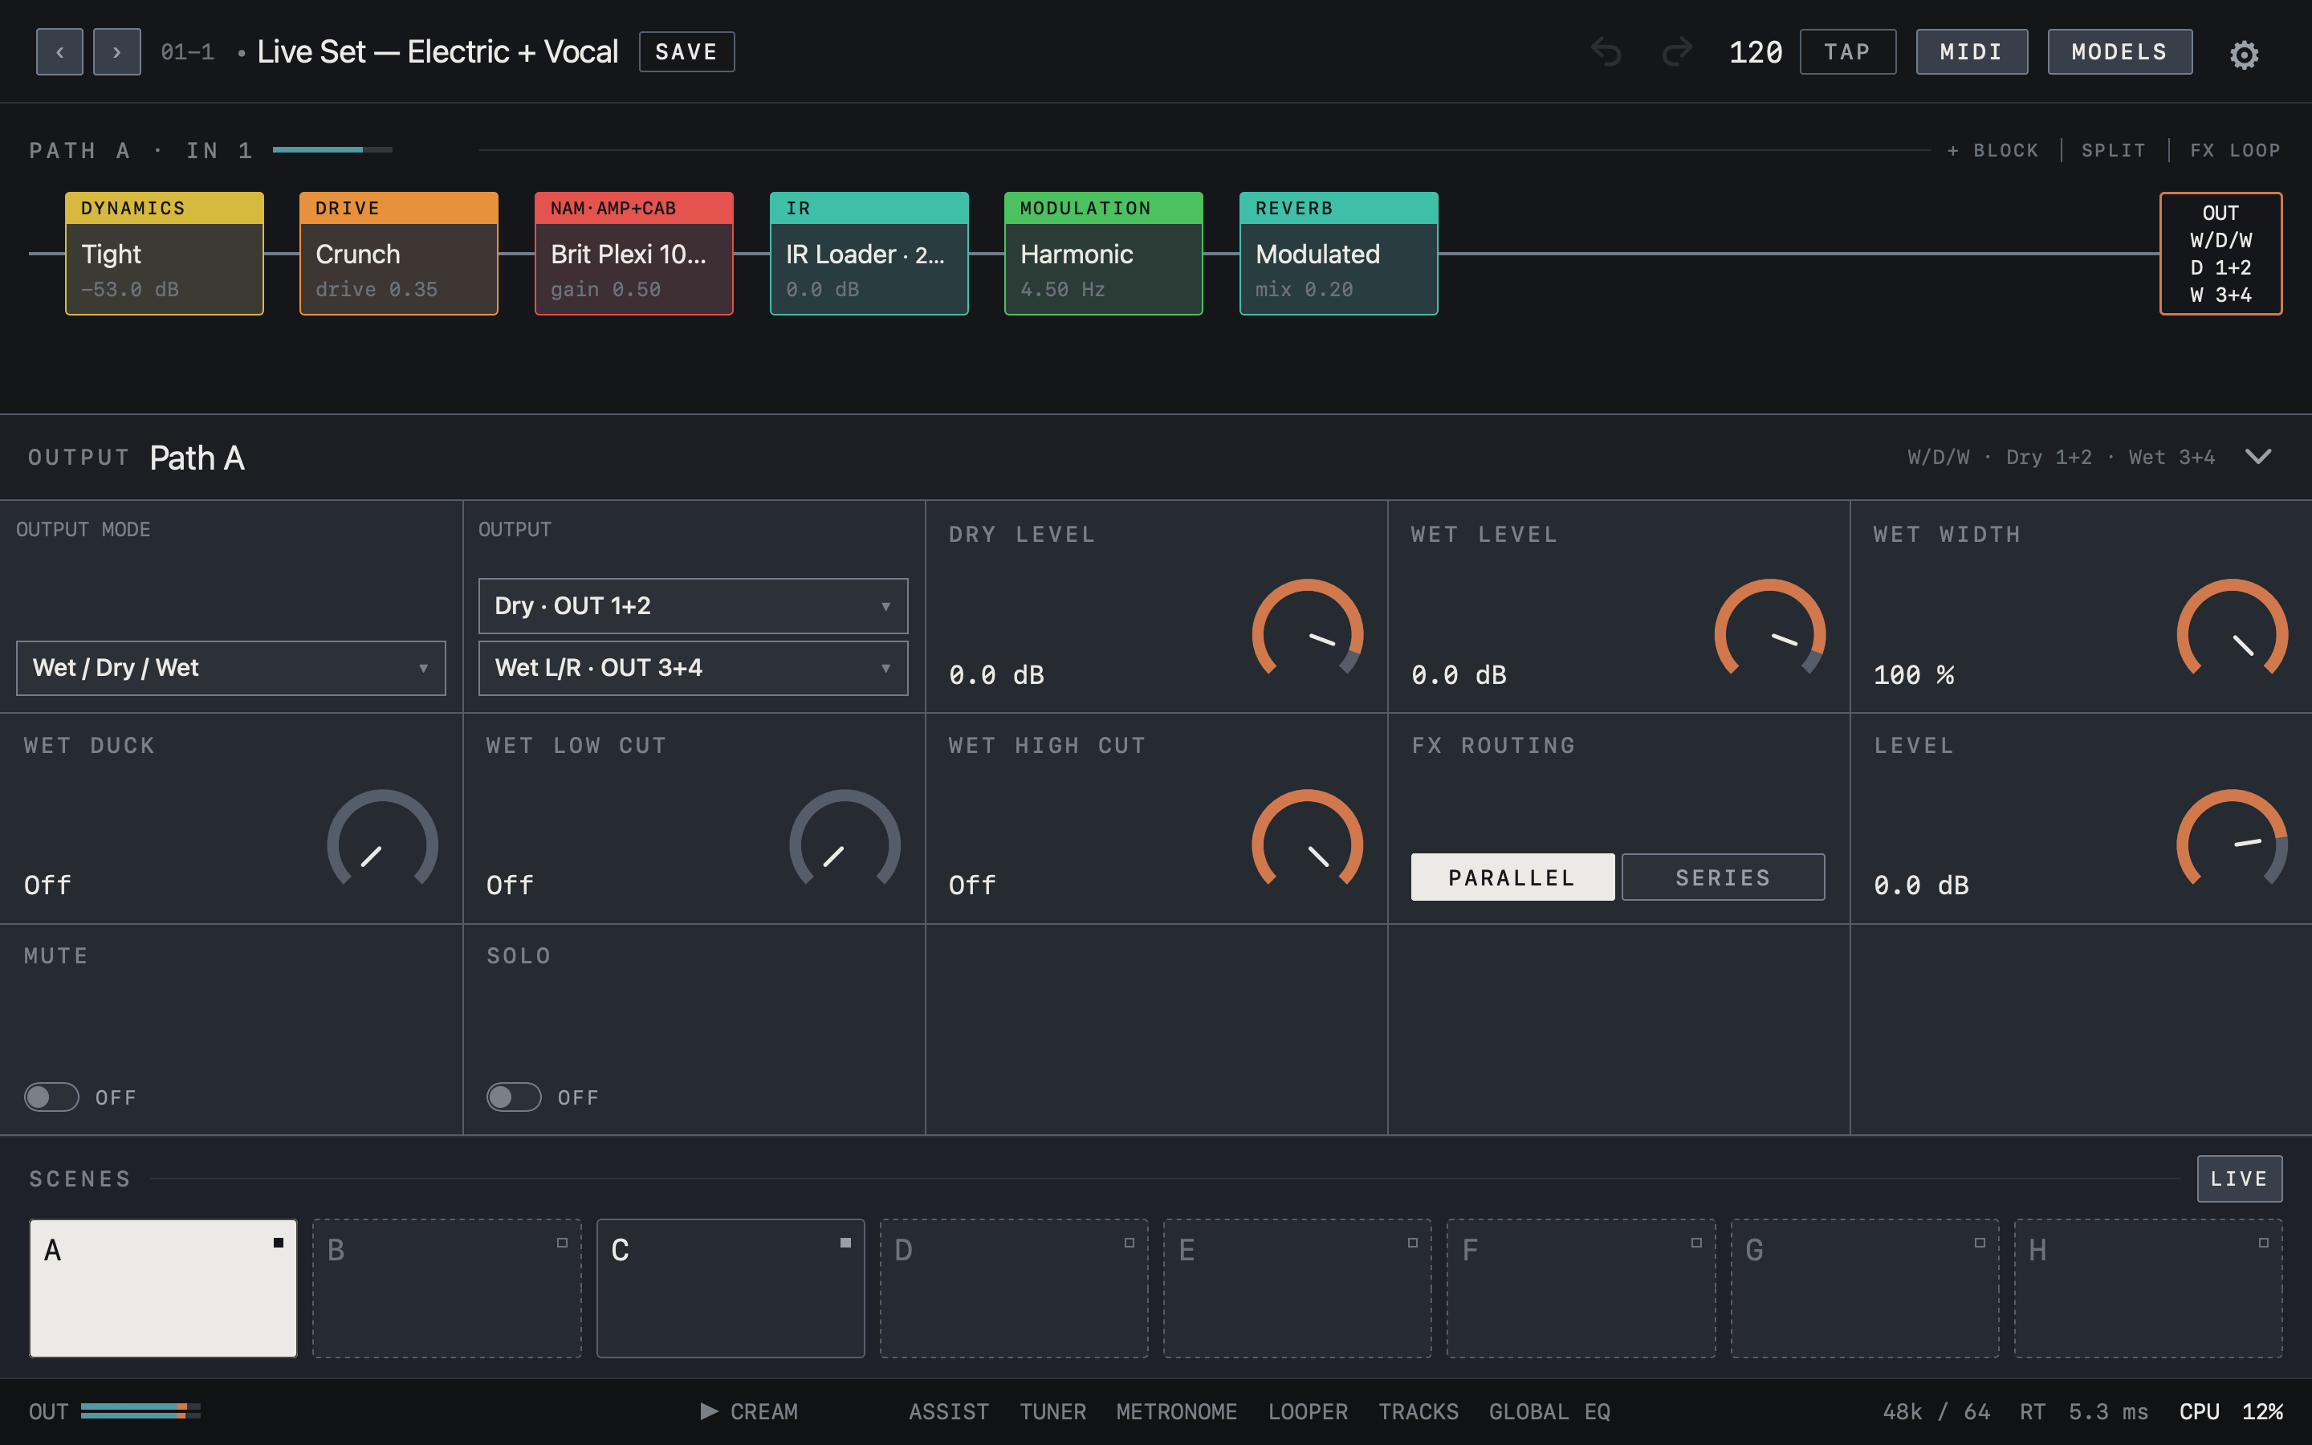
Task: Open the Dynamics Tight block
Action: pyautogui.click(x=165, y=253)
